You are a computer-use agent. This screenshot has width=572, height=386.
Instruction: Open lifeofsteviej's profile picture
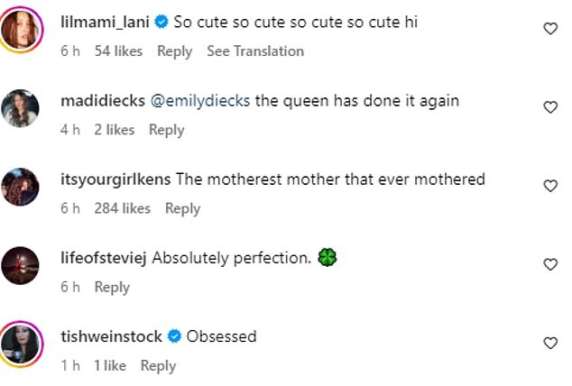20,265
